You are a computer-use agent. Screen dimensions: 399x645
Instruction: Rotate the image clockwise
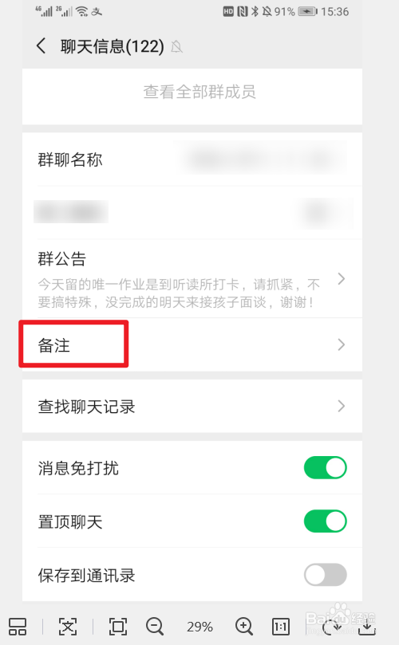pos(330,627)
